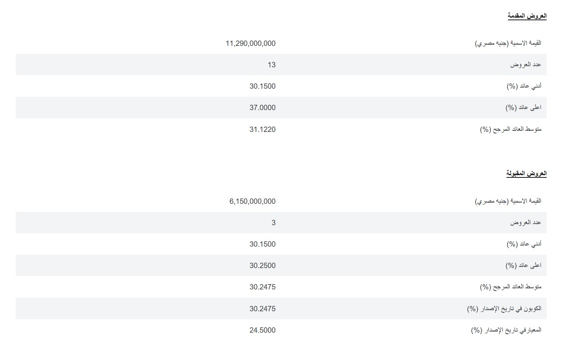Click accepted bids count 3
The height and width of the screenshot is (356, 565).
point(273,223)
